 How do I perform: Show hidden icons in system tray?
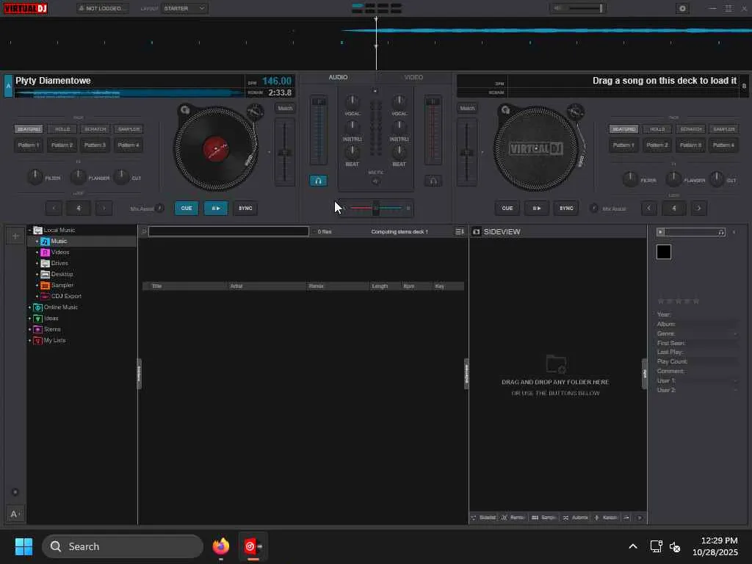[x=633, y=546]
